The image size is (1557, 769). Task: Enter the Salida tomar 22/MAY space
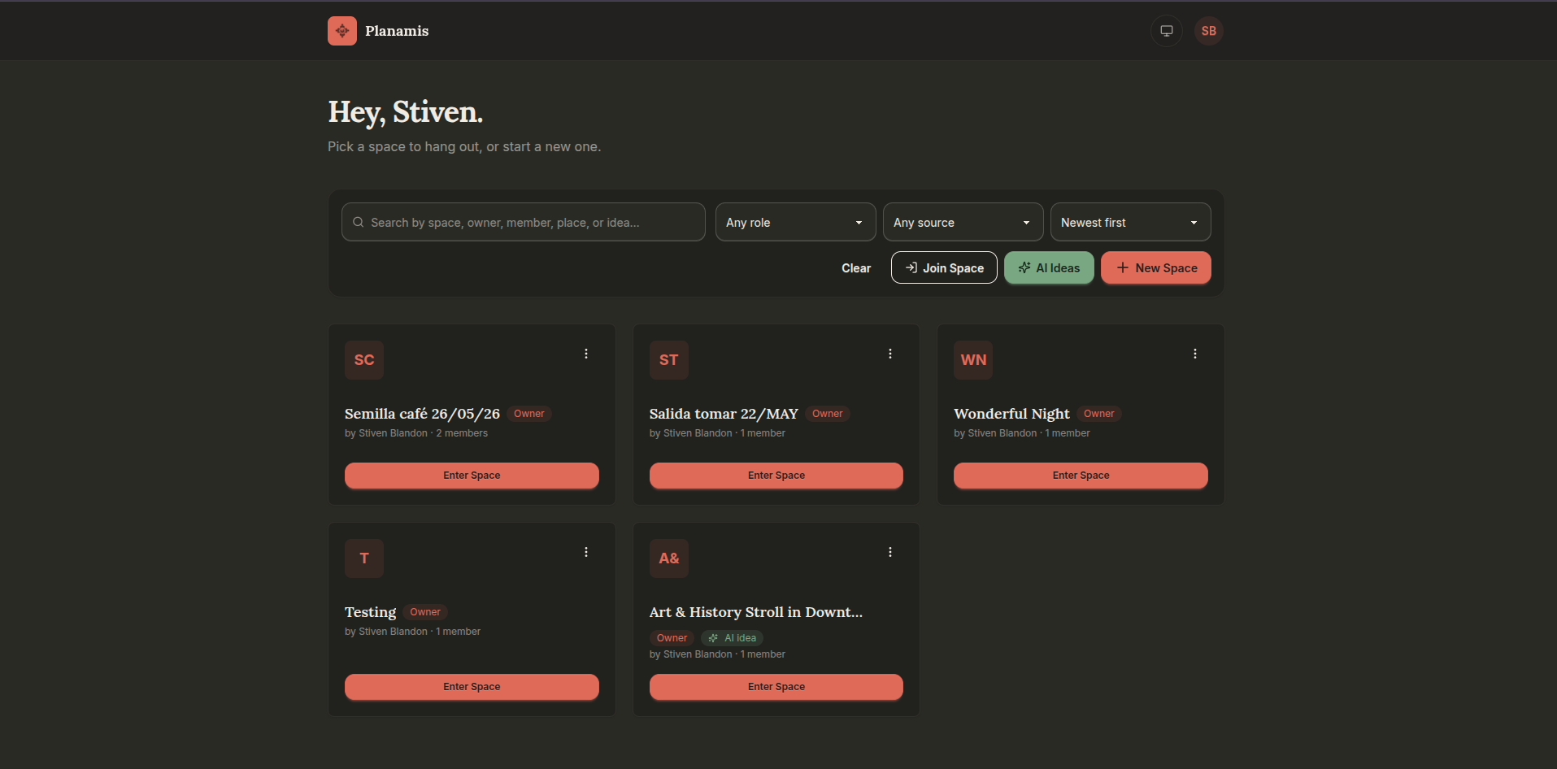[x=776, y=476]
